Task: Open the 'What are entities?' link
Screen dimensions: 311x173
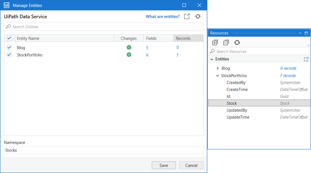Action: pos(162,17)
